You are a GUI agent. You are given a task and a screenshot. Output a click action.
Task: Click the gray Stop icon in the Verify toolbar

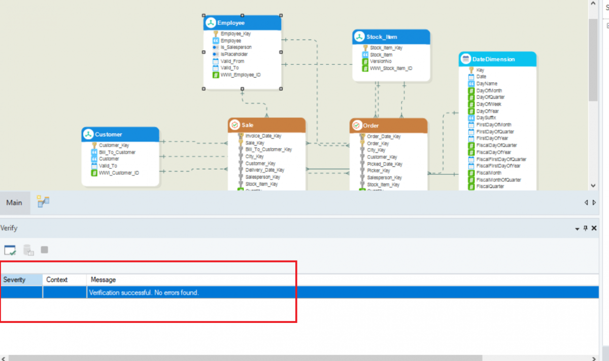pos(44,249)
